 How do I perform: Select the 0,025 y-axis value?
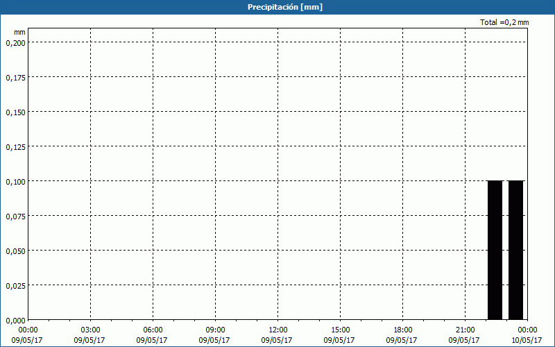[x=15, y=286]
